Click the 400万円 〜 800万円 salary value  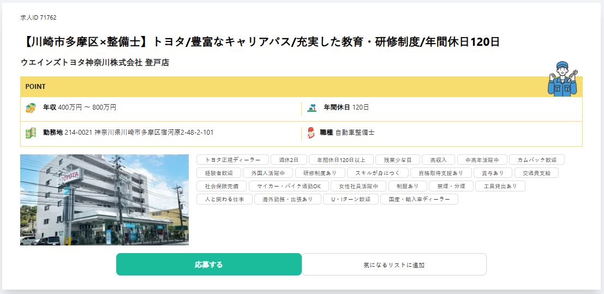(87, 107)
